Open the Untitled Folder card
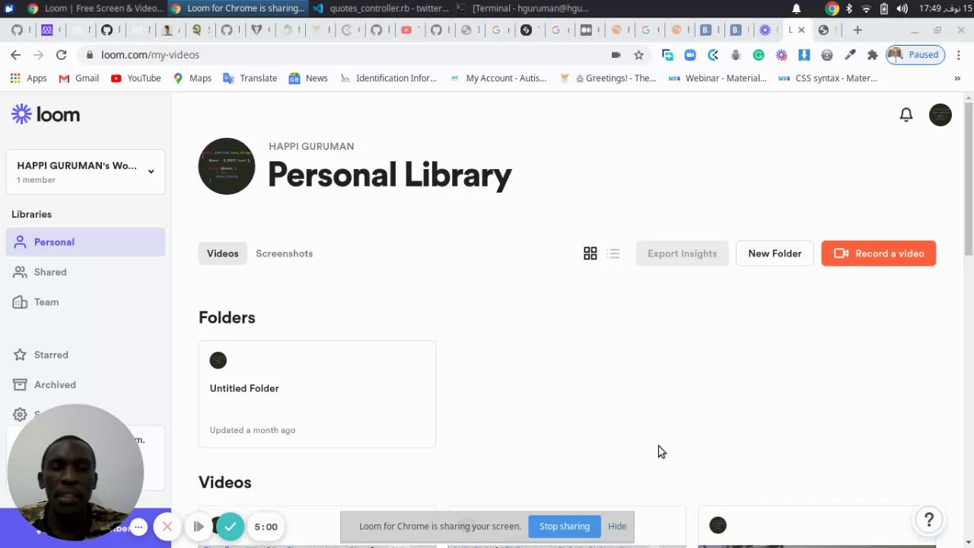This screenshot has height=548, width=974. 317,393
